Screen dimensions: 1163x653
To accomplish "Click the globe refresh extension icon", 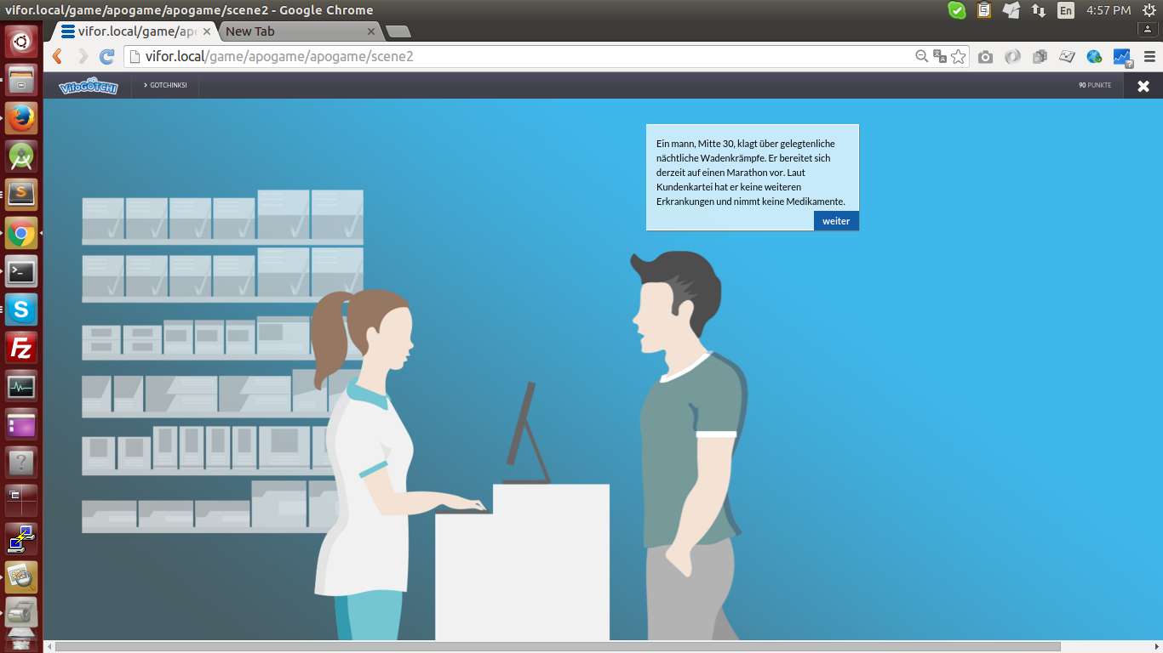I will coord(1094,57).
